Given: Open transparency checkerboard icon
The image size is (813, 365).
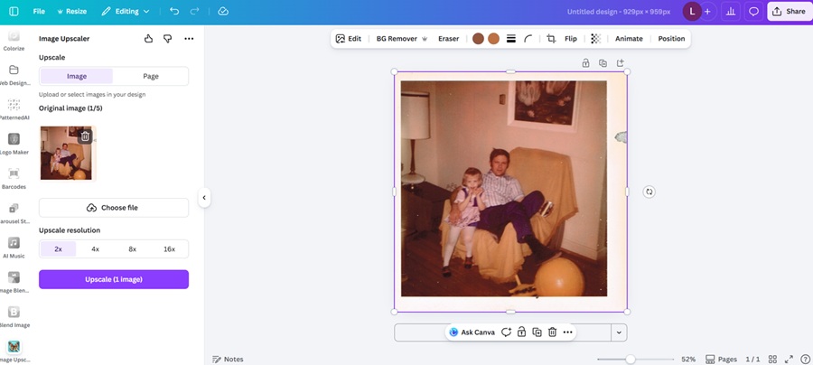Looking at the screenshot, I should tap(596, 38).
